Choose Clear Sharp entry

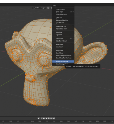tap(63, 53)
